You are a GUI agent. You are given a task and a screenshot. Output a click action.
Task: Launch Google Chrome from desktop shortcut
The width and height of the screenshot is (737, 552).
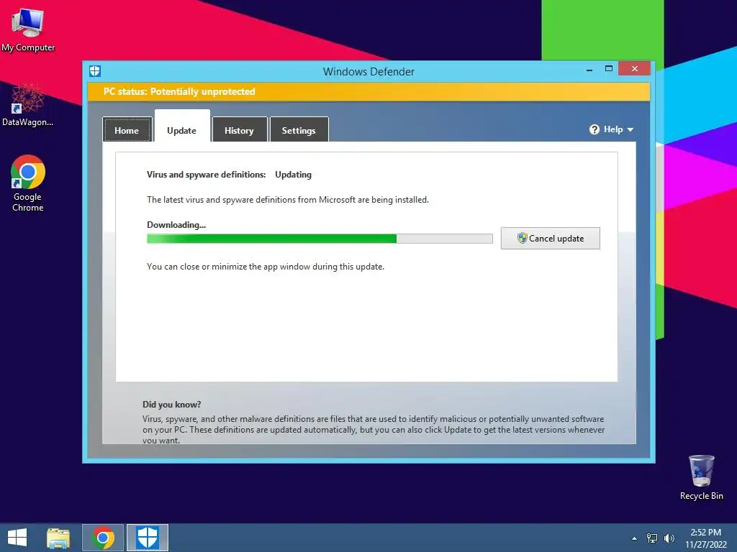(28, 183)
